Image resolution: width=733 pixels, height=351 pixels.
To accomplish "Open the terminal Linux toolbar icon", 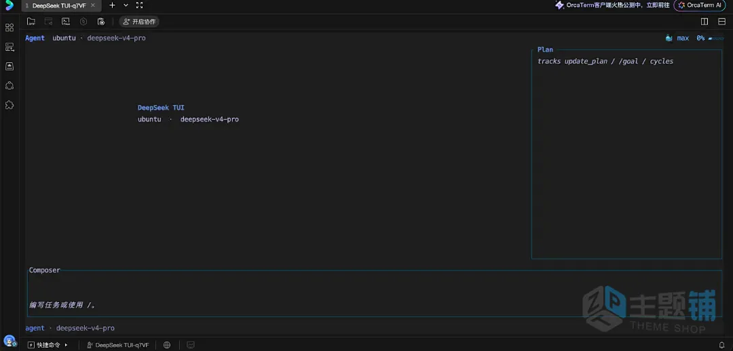I will 66,22.
